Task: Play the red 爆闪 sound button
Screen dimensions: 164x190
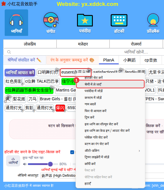Action: click(60, 108)
